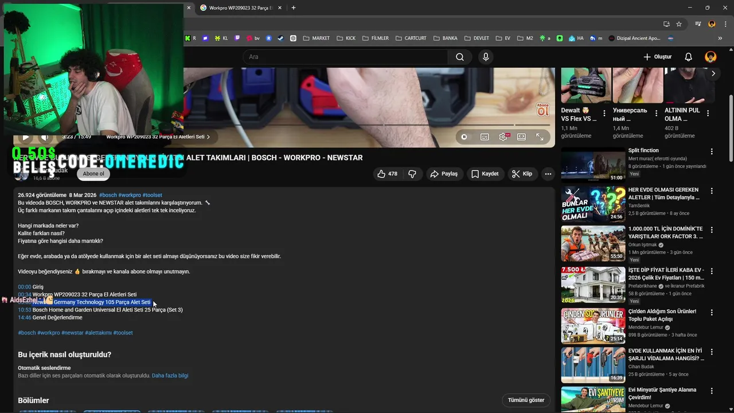Click the dislike thumbs-down icon
Screen dimensions: 734x413
coord(412,174)
